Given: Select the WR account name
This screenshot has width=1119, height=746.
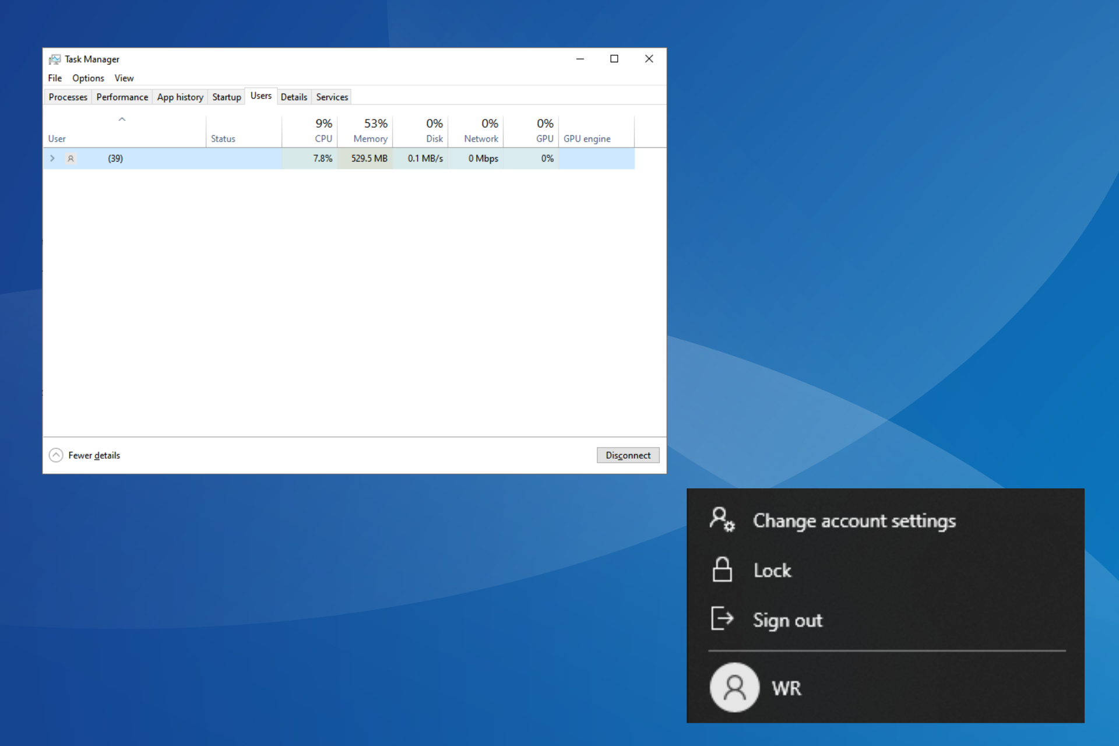Looking at the screenshot, I should (x=786, y=688).
